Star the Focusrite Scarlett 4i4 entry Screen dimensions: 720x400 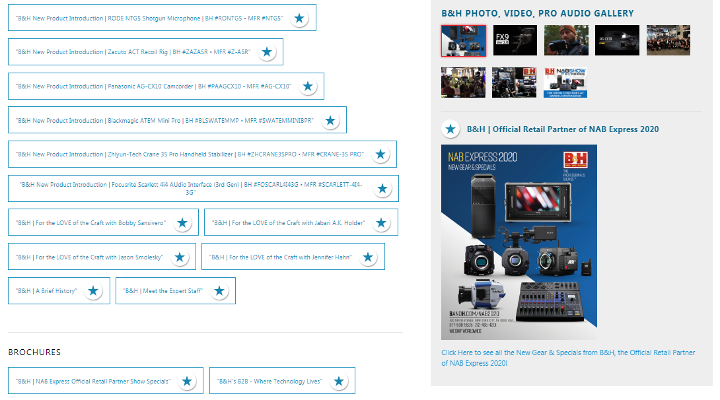pyautogui.click(x=382, y=189)
